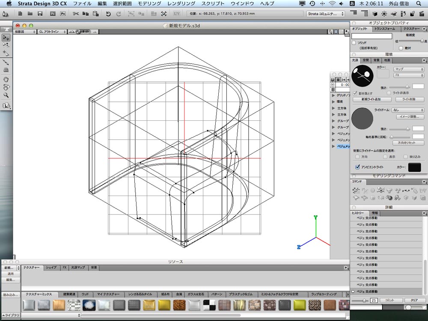Image resolution: width=428 pixels, height=321 pixels.
Task: Click the scissors cut icon
Action: pyautogui.click(x=76, y=14)
